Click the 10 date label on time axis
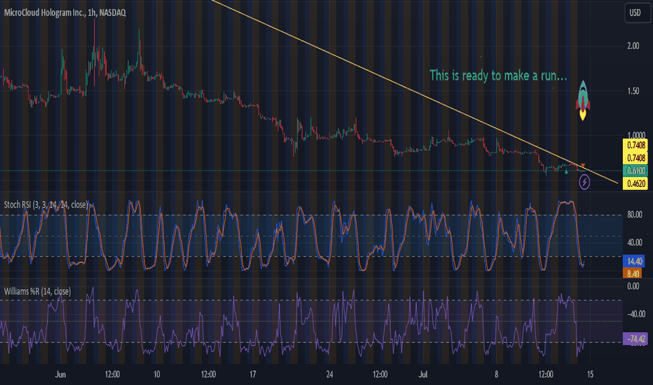 tap(156, 374)
